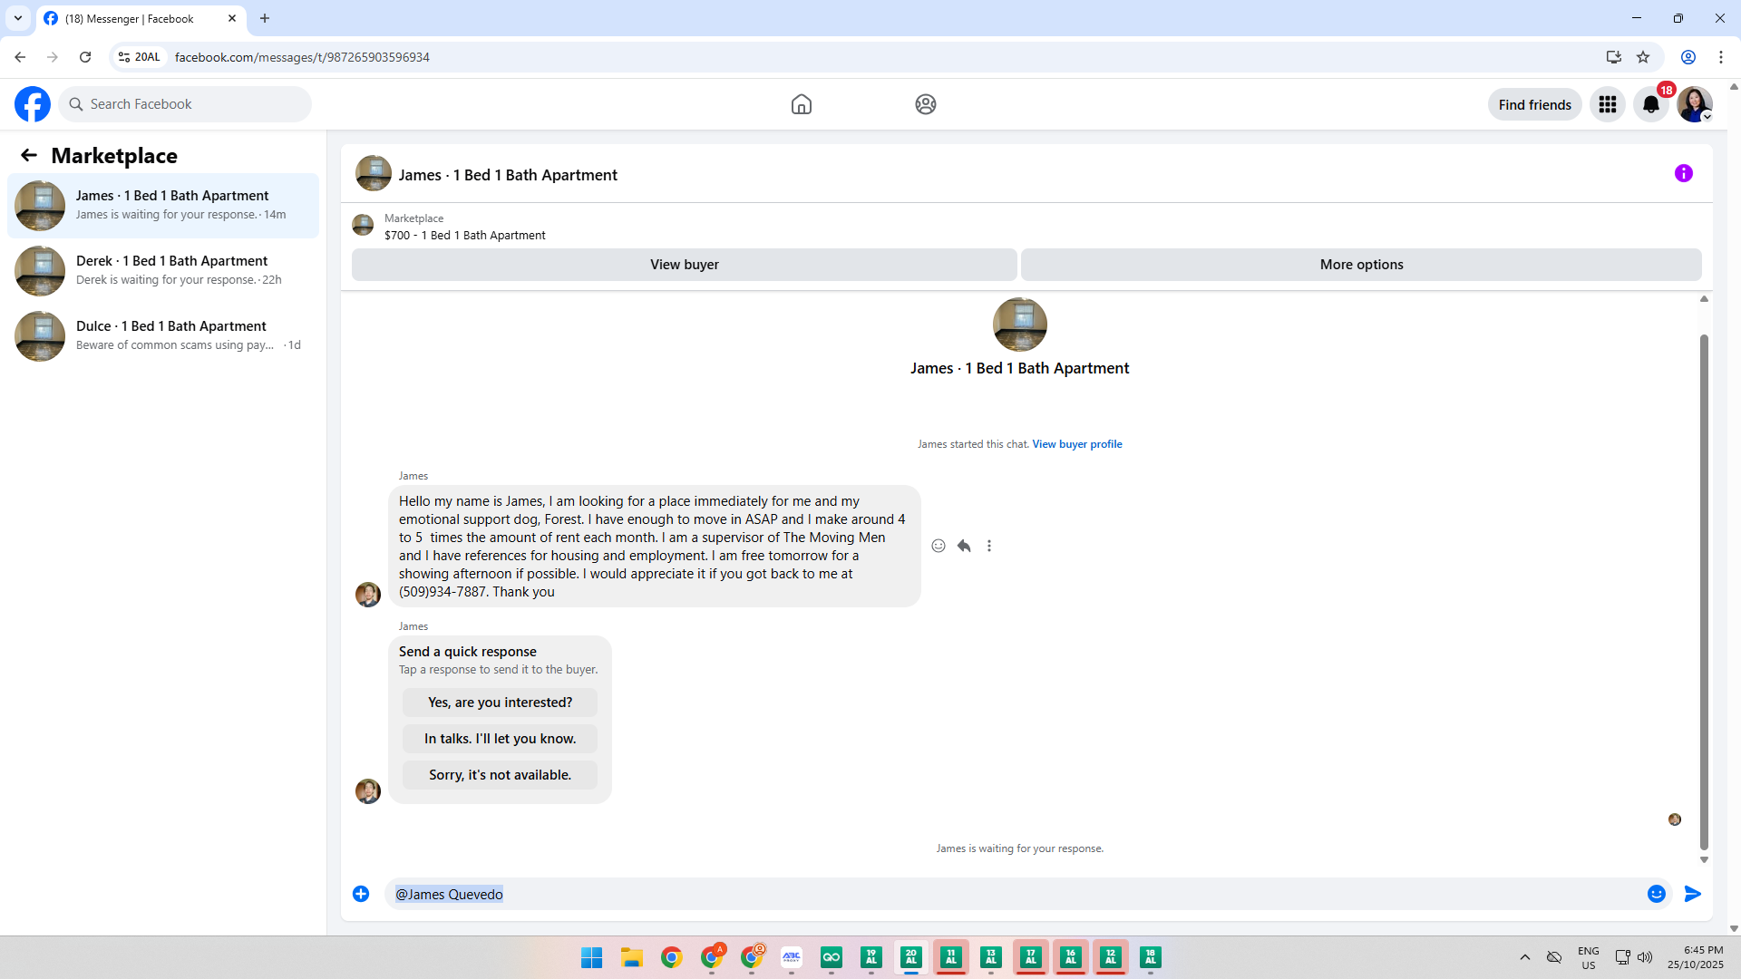This screenshot has height=979, width=1741.
Task: Click the blue send message arrow
Action: (1692, 894)
